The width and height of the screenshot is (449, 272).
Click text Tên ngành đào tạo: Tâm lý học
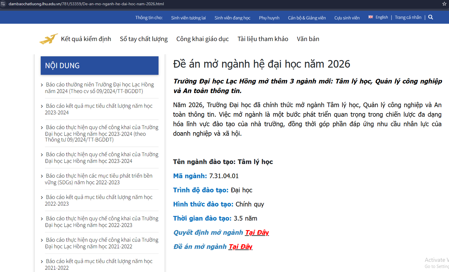coord(223,162)
